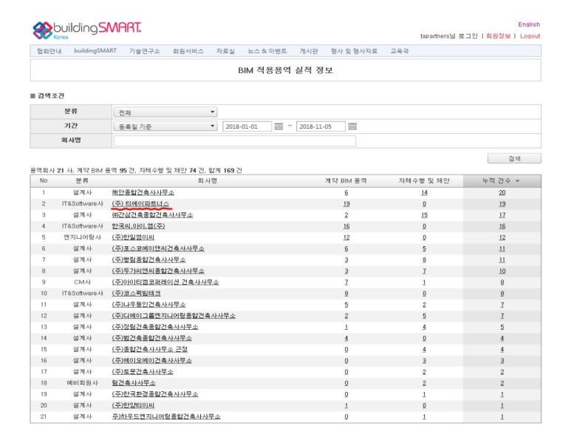Click the buildingSMART Korea logo
Viewport: 571px width, 443px height.
click(86, 30)
